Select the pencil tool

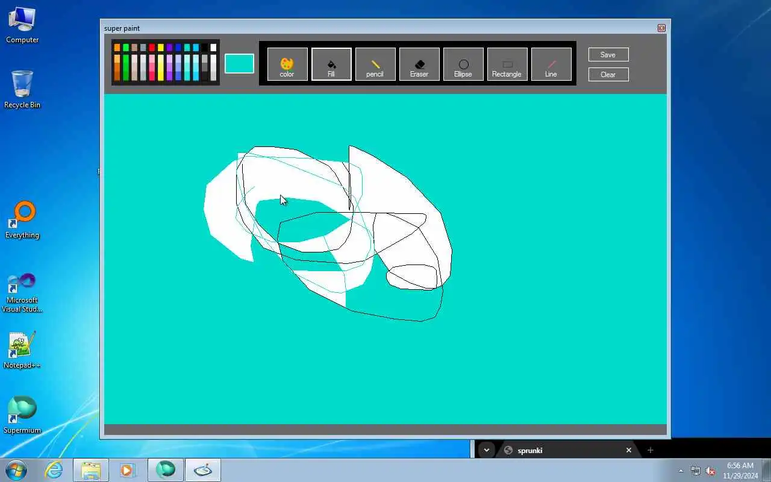click(375, 64)
